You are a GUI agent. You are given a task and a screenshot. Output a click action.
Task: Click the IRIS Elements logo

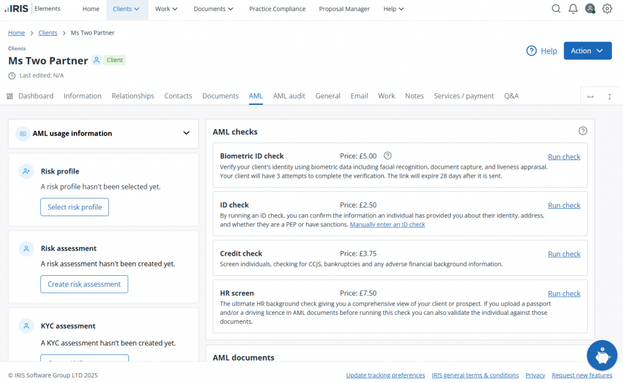tap(18, 8)
